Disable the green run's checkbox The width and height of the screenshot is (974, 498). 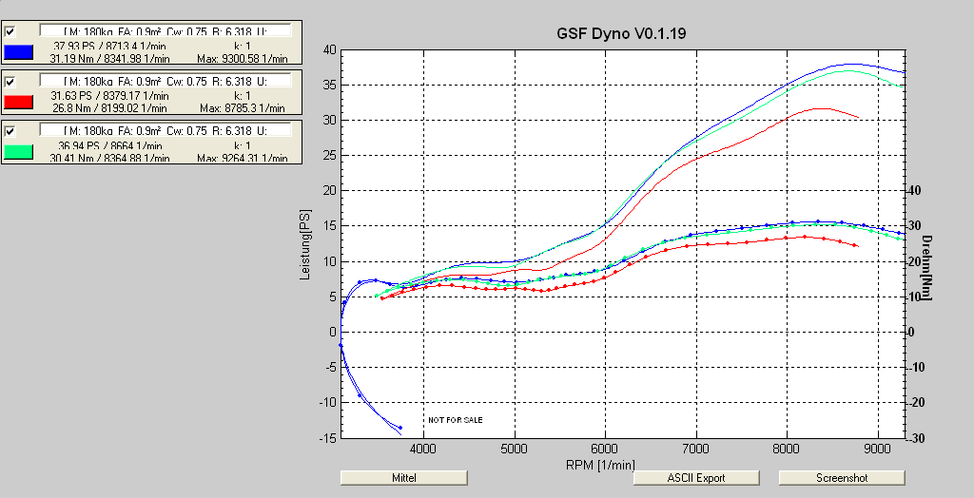tap(10, 131)
